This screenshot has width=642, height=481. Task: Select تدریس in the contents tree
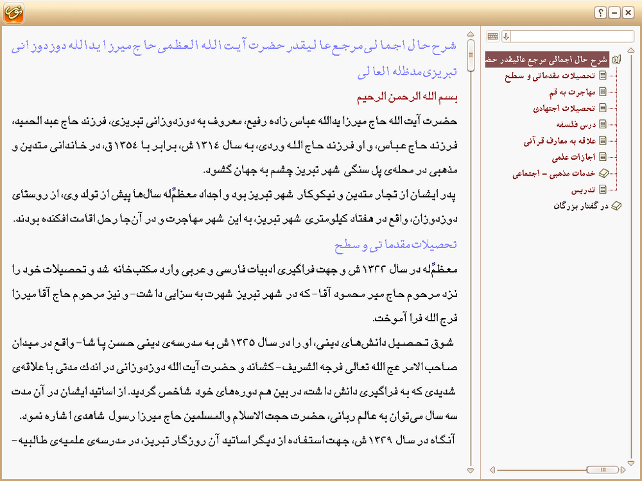pyautogui.click(x=583, y=190)
